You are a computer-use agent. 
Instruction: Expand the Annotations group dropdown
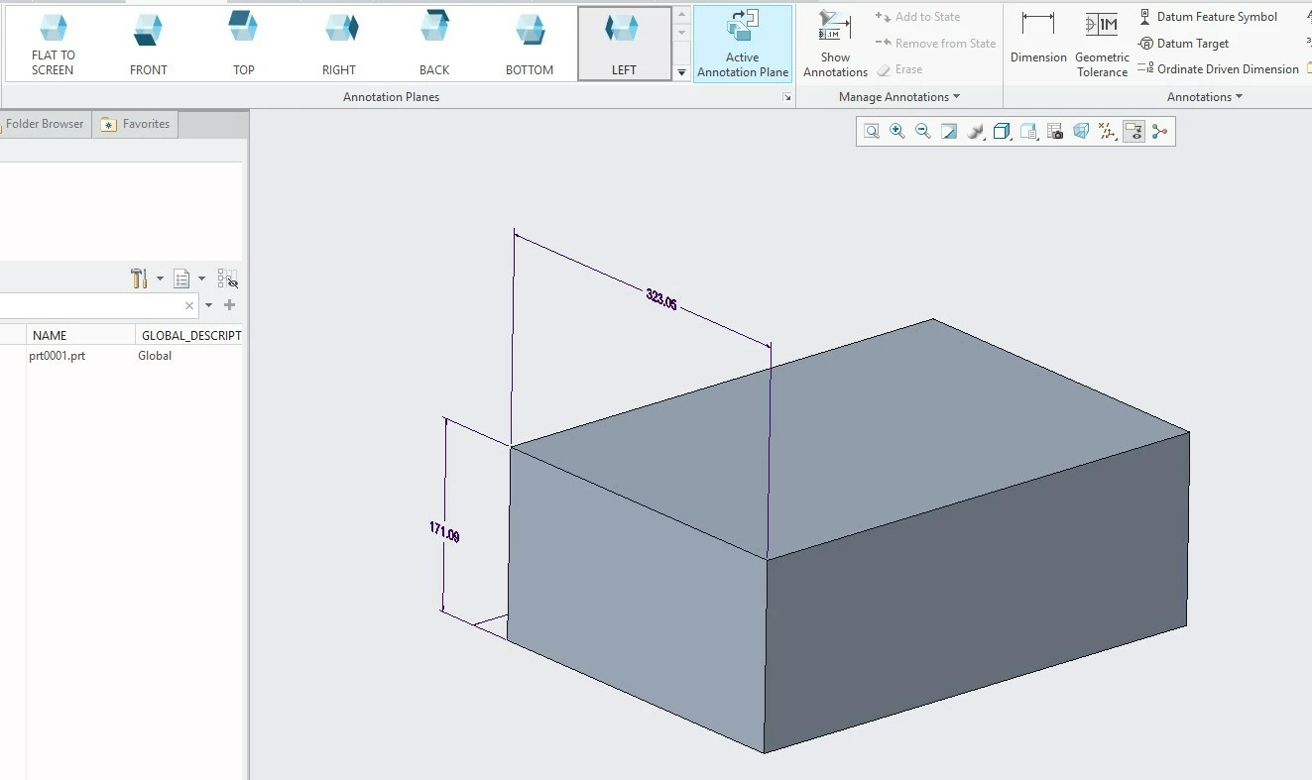1205,97
